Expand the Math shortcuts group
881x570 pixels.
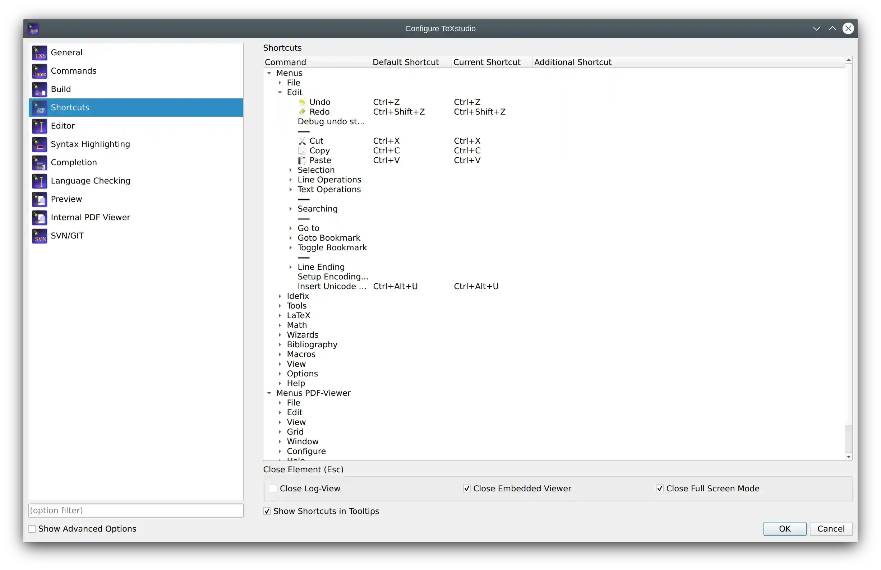[x=280, y=325]
